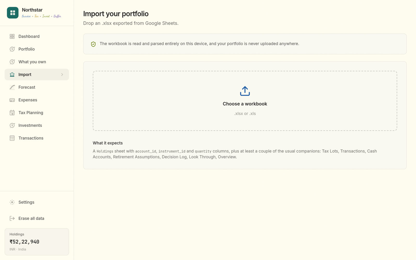Screen dimensions: 416x260
Task: Click the green shield privacy icon
Action: click(93, 44)
